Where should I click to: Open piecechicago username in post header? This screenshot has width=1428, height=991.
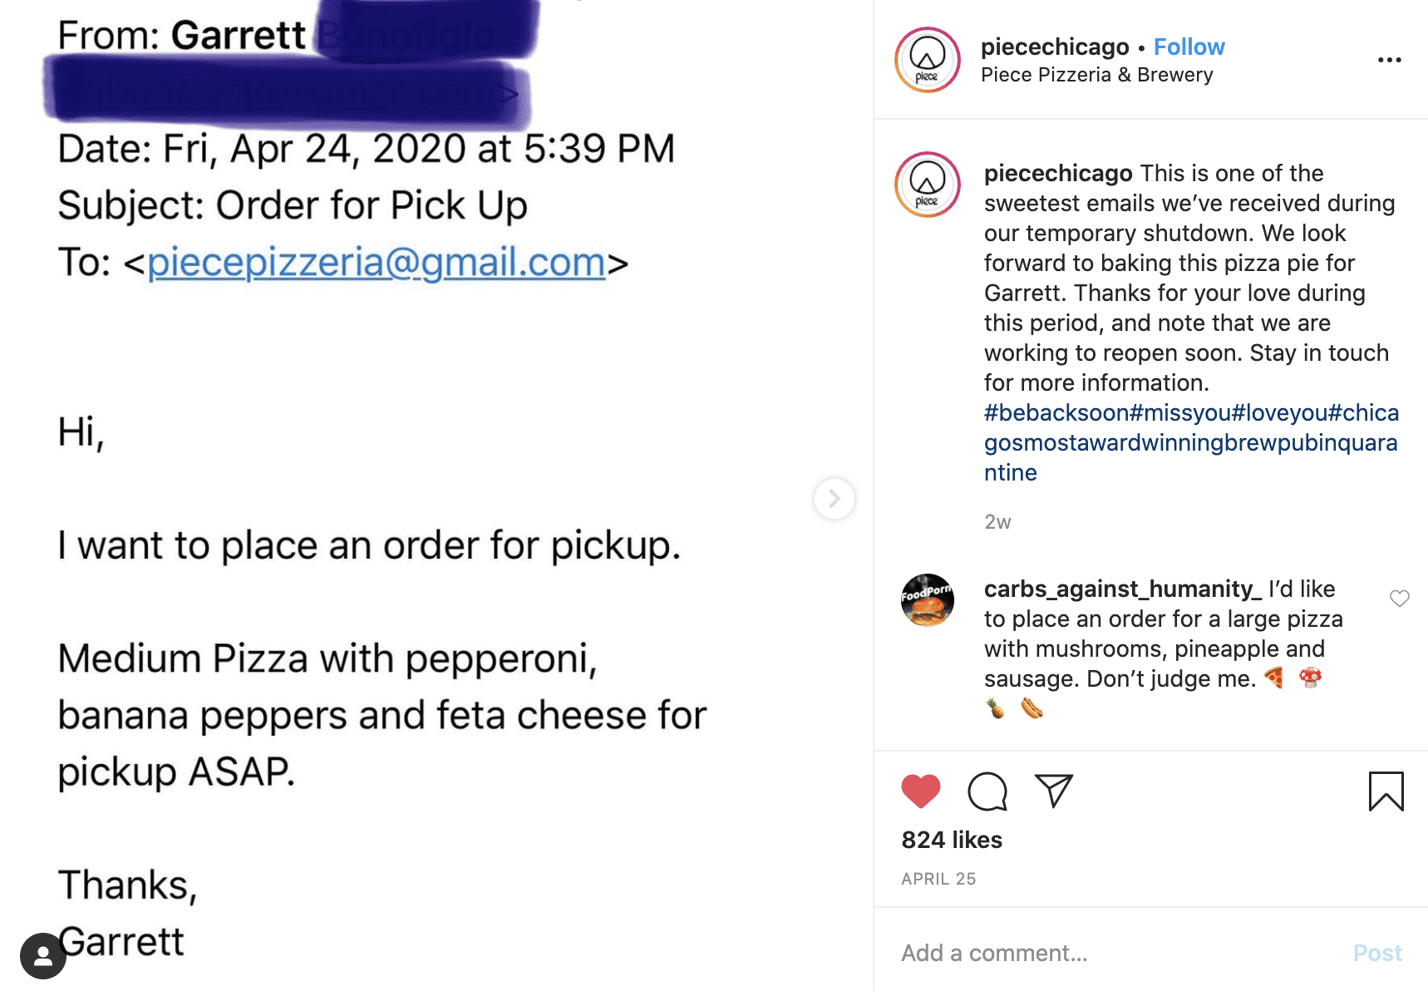tap(1055, 47)
